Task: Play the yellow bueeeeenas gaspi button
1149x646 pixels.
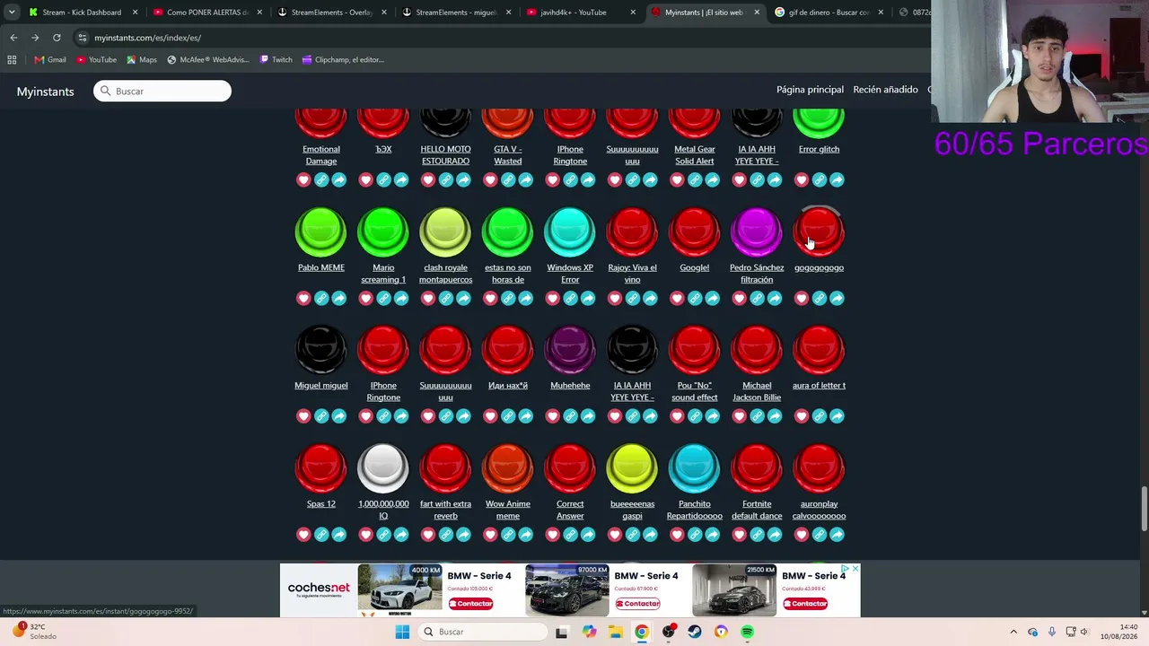Action: [632, 468]
